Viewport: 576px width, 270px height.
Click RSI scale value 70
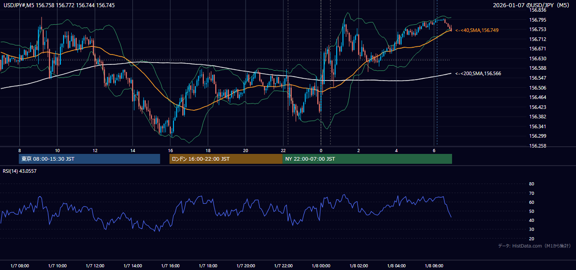(x=531, y=193)
